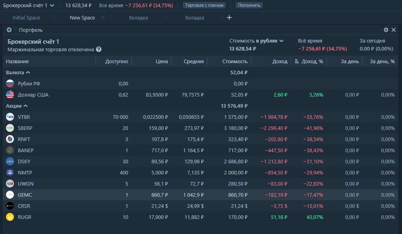Sort by Доход column header
Screen dimensions: 402x234
tap(280, 62)
